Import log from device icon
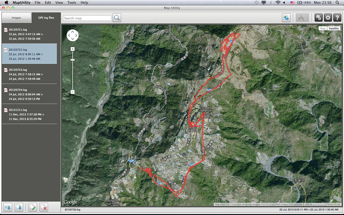 point(8,208)
